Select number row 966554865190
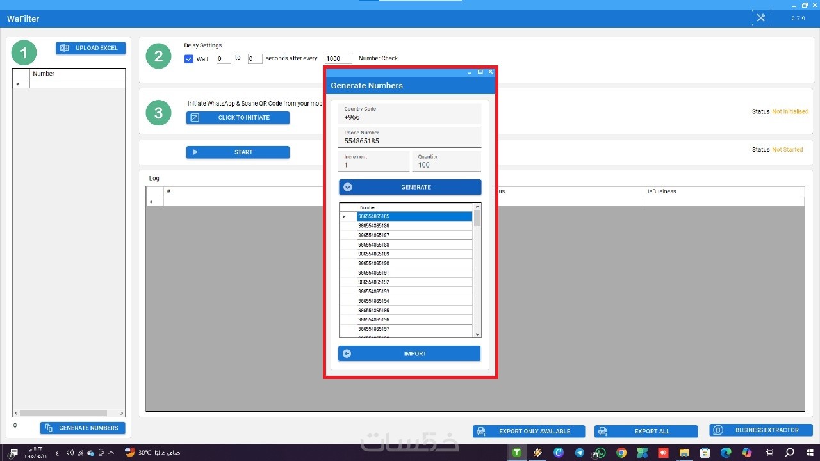This screenshot has height=461, width=820. coord(414,263)
